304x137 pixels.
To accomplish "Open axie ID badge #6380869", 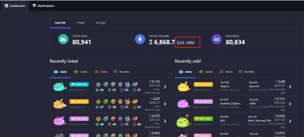I will coord(203,84).
